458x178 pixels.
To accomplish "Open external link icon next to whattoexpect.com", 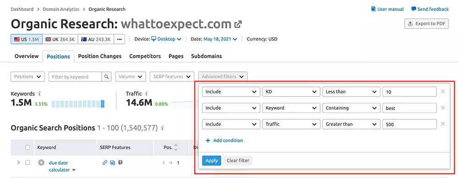I will [238, 24].
